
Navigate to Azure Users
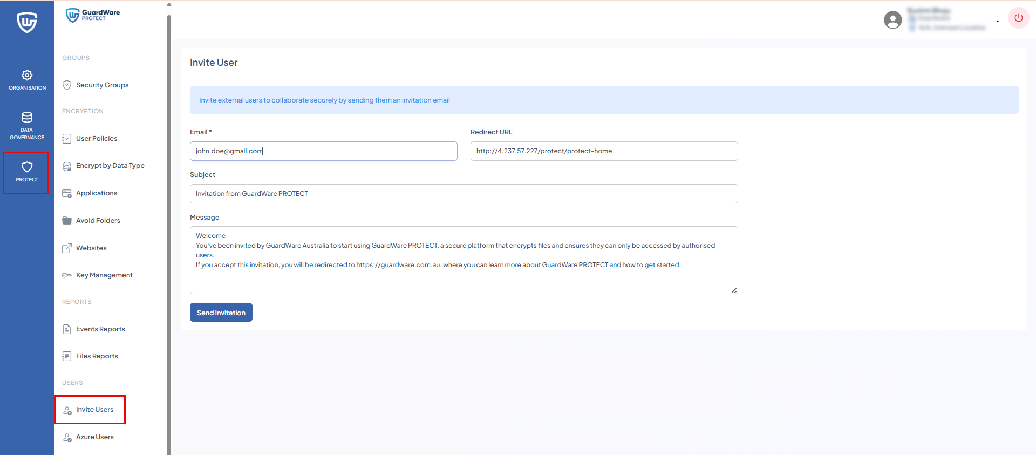(95, 437)
